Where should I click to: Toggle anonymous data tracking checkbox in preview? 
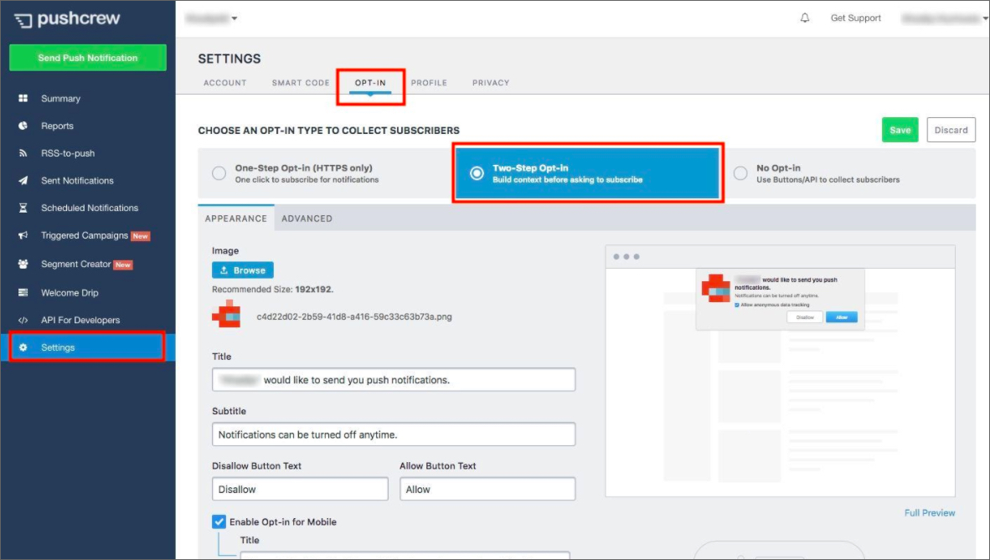[x=737, y=305]
